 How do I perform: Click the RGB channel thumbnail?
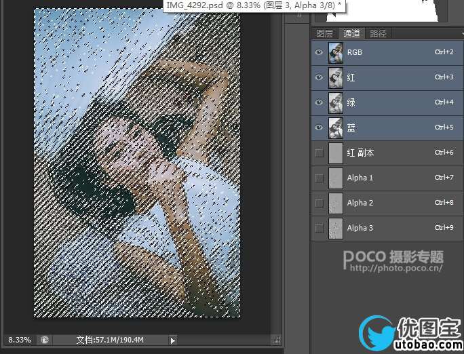click(336, 52)
